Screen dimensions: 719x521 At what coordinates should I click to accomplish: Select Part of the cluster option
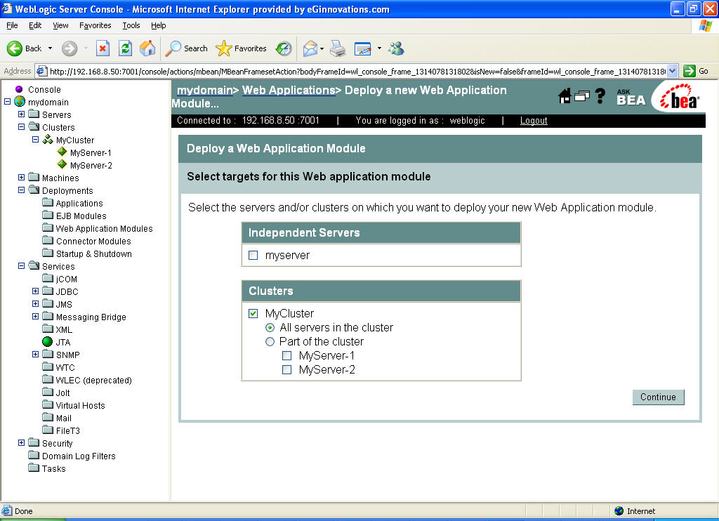click(270, 342)
